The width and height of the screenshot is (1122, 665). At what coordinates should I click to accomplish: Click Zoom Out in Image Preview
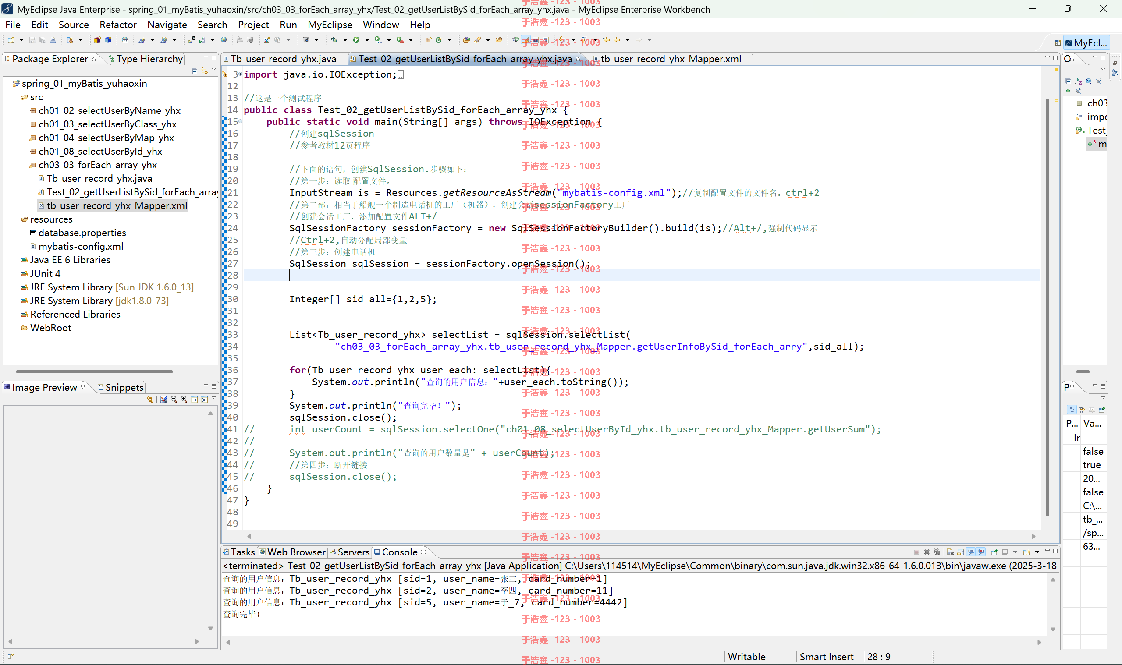point(174,400)
